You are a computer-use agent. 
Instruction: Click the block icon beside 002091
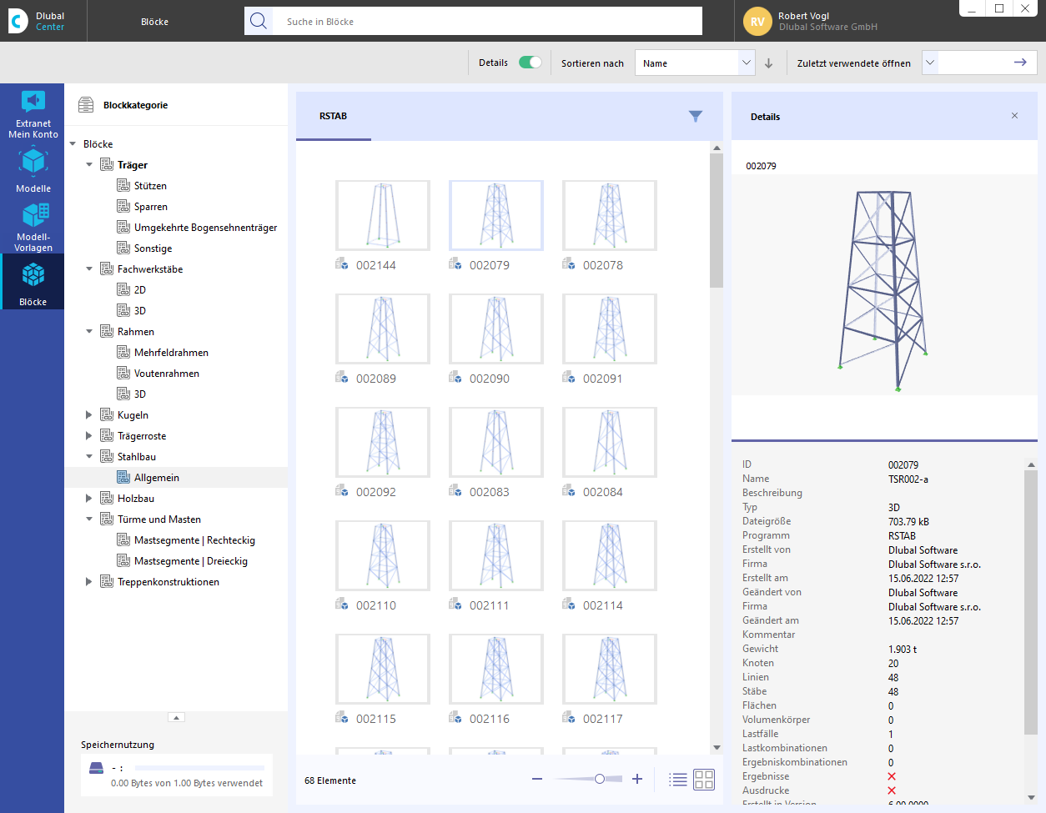point(569,378)
